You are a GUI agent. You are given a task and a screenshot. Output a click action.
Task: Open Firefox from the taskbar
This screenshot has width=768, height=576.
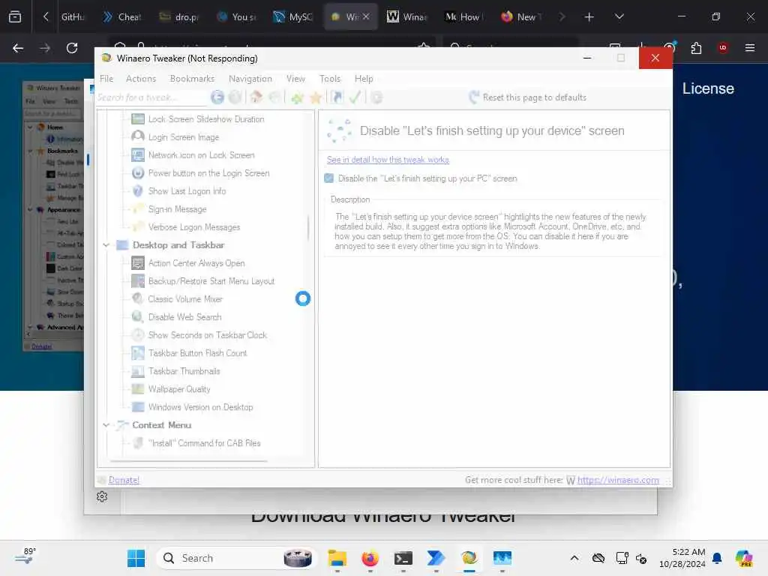(x=370, y=558)
